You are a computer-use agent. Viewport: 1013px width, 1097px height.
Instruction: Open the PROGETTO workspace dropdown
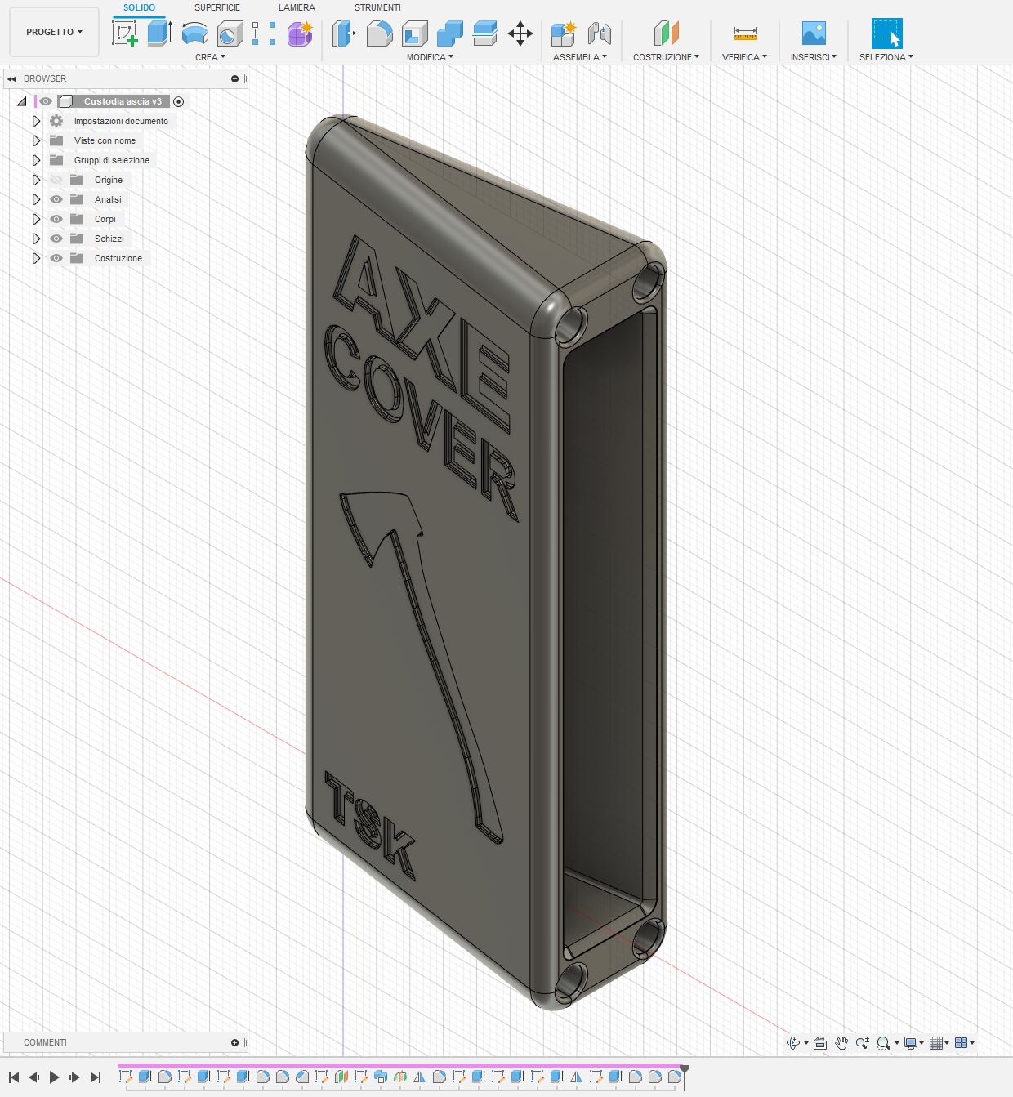(55, 32)
